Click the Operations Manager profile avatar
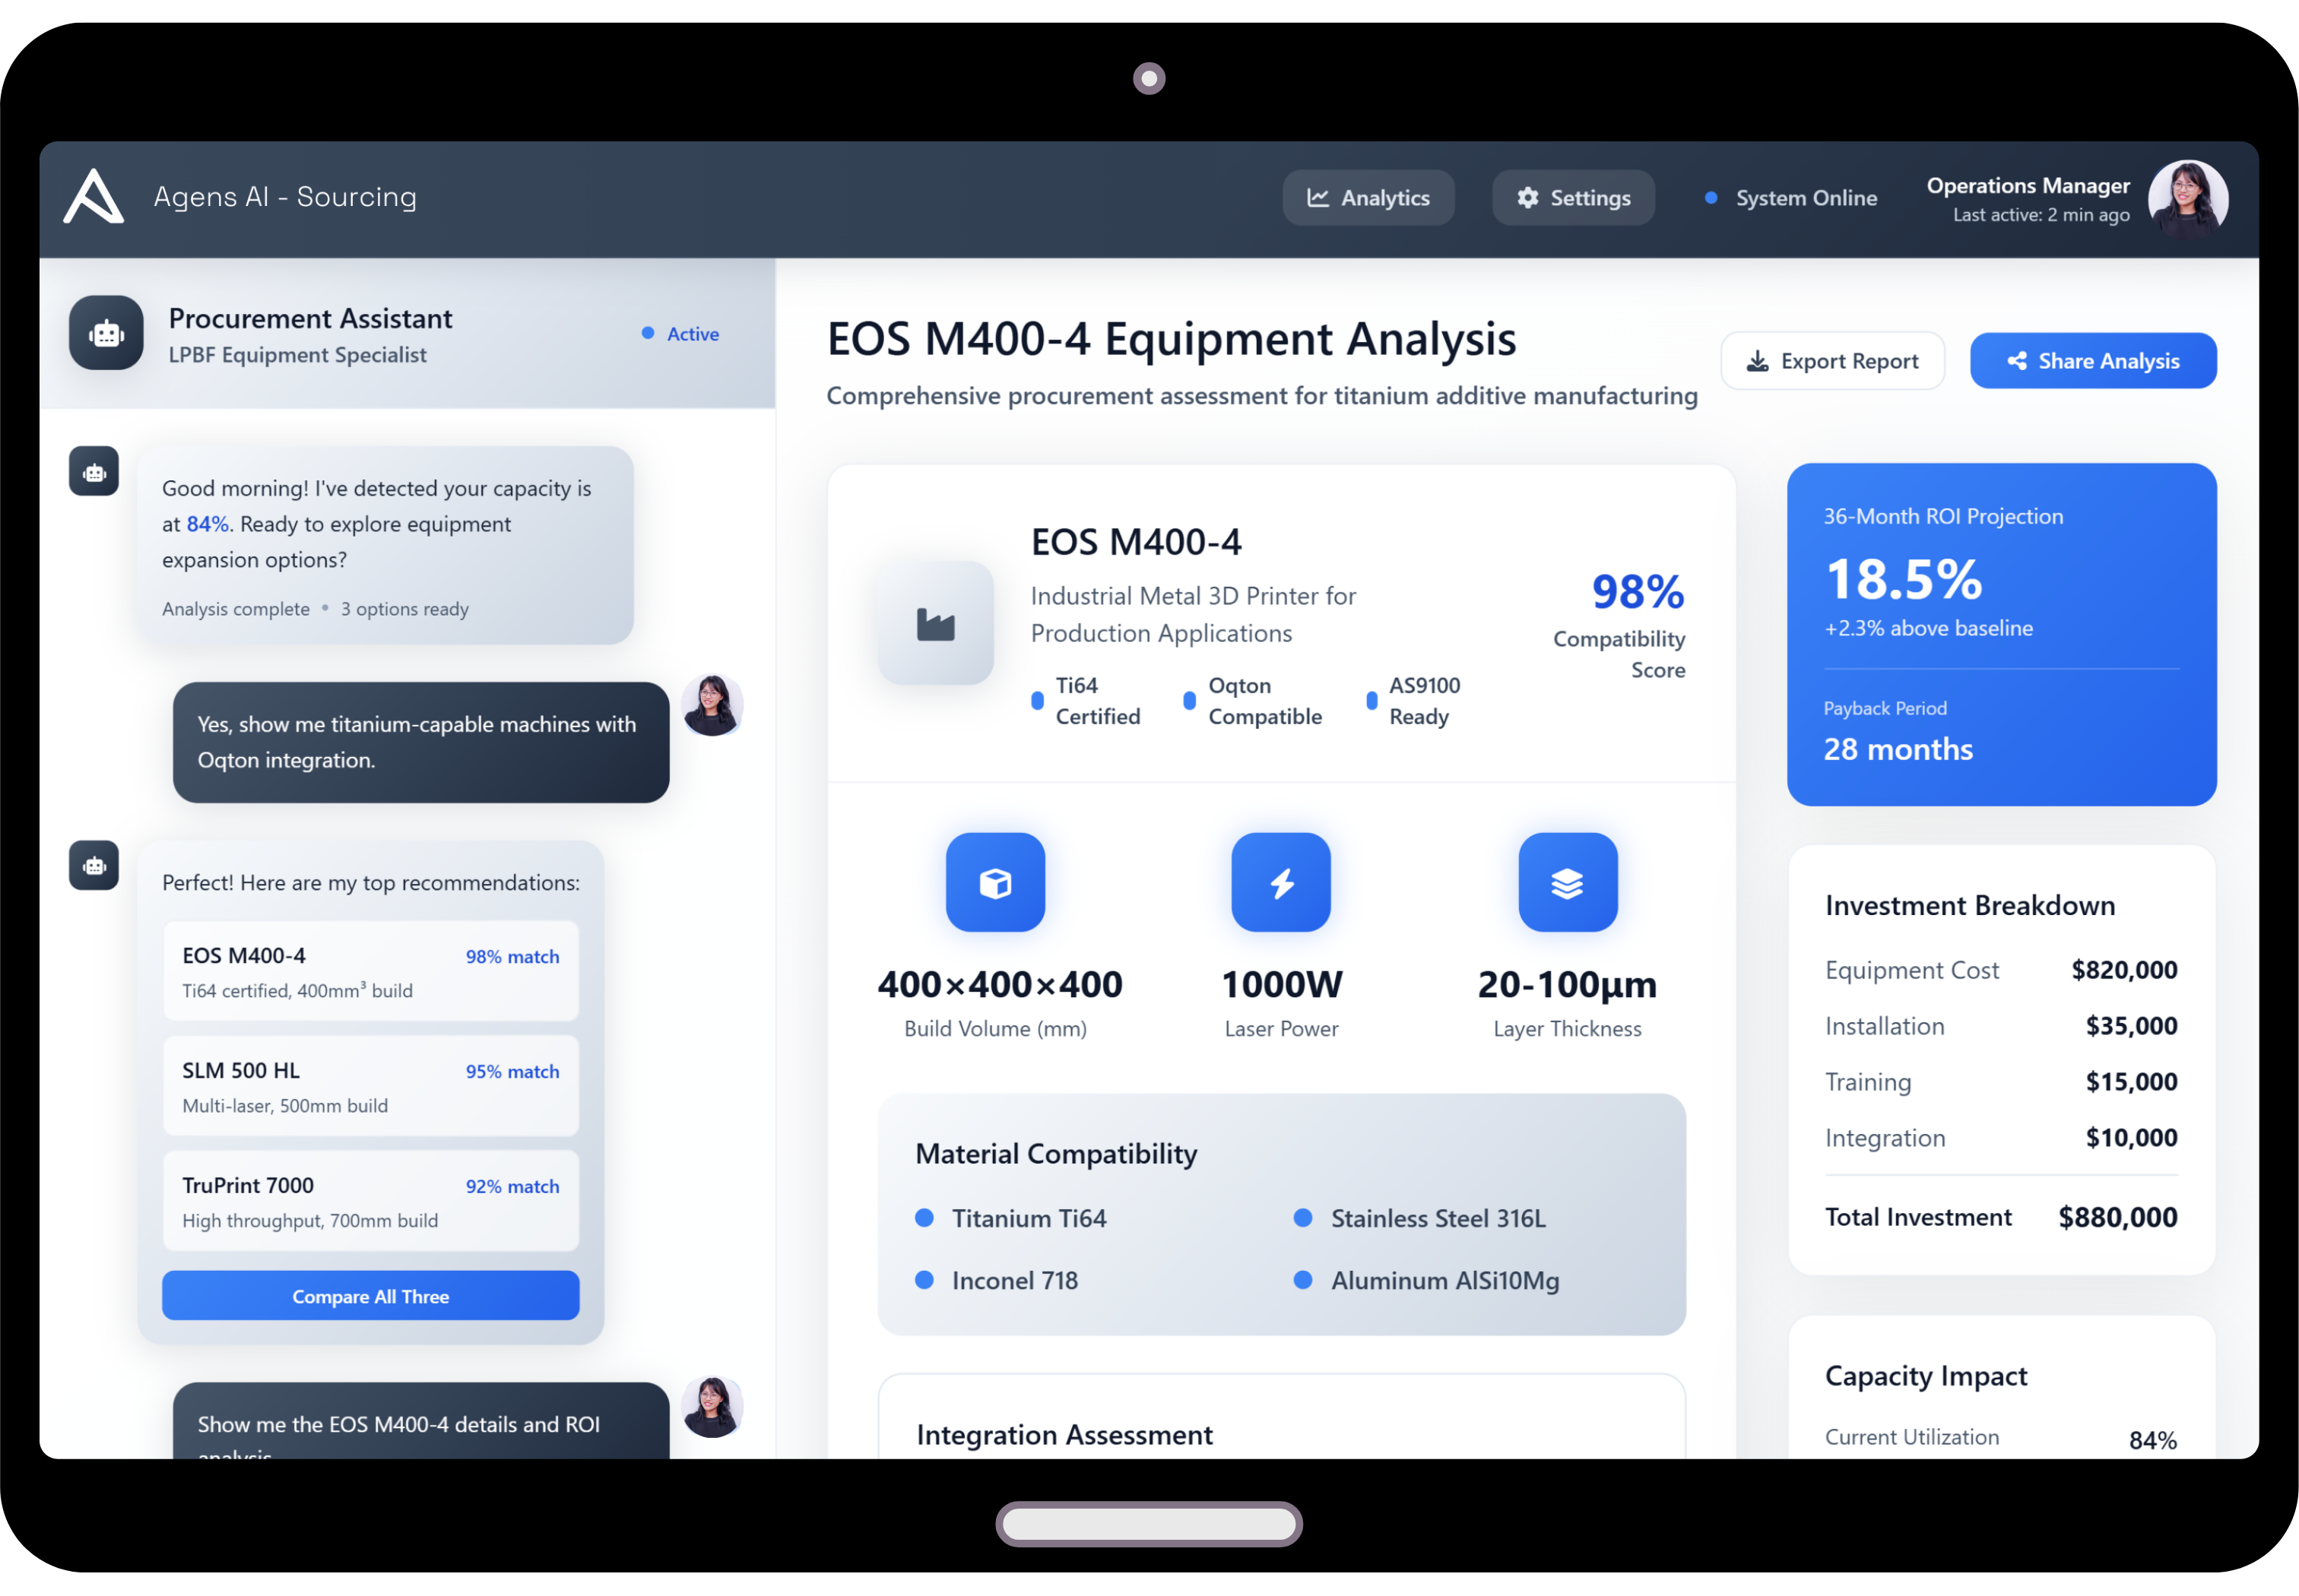The height and width of the screenshot is (1596, 2299). pyautogui.click(x=2187, y=198)
